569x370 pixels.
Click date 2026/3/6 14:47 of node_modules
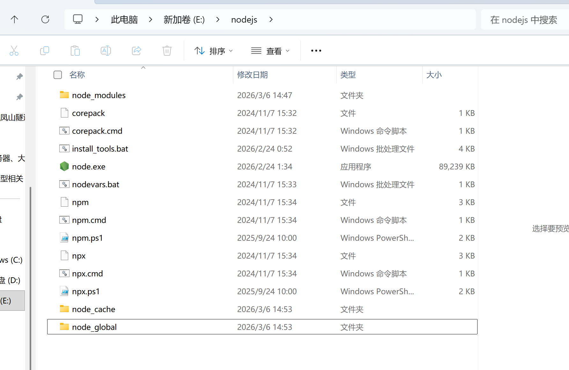coord(265,95)
